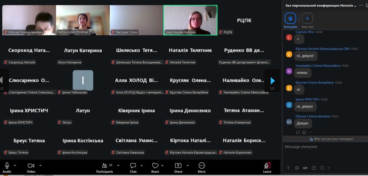This screenshot has height=176, width=368.
Task: Toggle the Video camera on or off
Action: 31,166
